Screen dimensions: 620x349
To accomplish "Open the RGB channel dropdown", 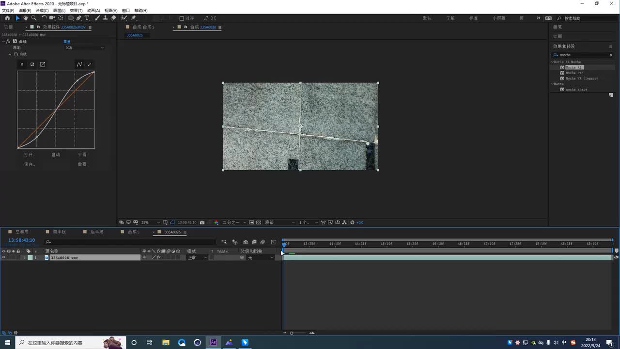I will [84, 48].
